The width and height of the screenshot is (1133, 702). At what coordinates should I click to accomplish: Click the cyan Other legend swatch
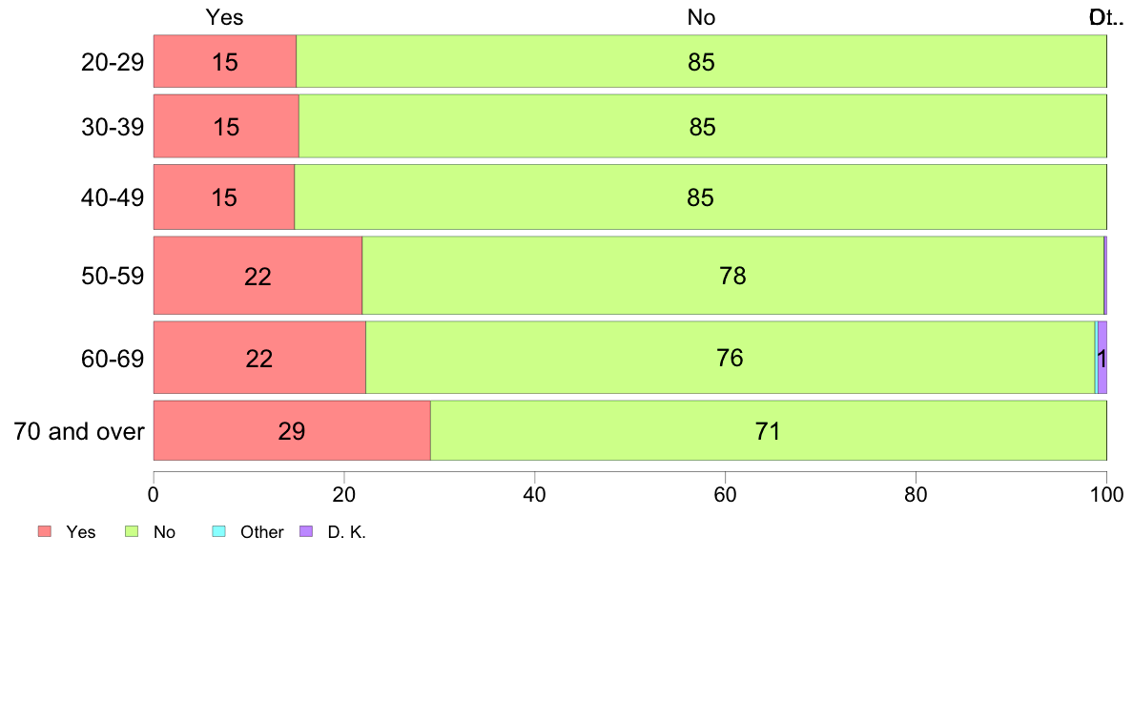coord(219,531)
